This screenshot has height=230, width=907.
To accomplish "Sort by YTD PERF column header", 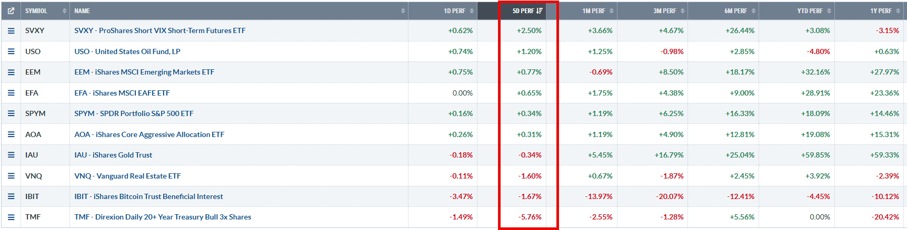I will (x=814, y=11).
